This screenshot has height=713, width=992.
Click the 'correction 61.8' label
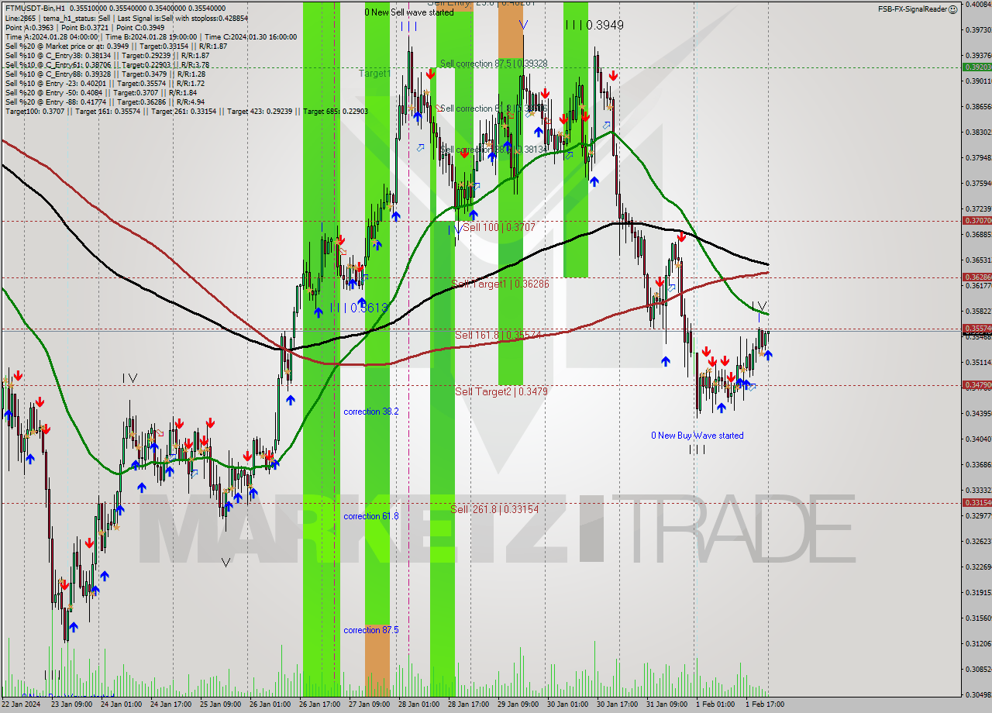click(371, 516)
